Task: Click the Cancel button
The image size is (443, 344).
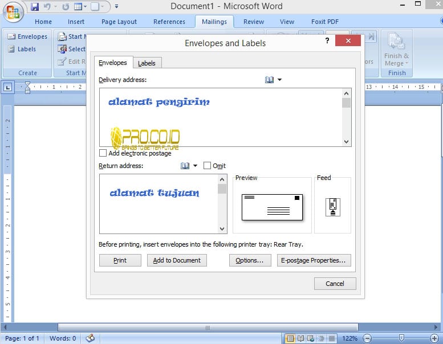Action: [335, 284]
